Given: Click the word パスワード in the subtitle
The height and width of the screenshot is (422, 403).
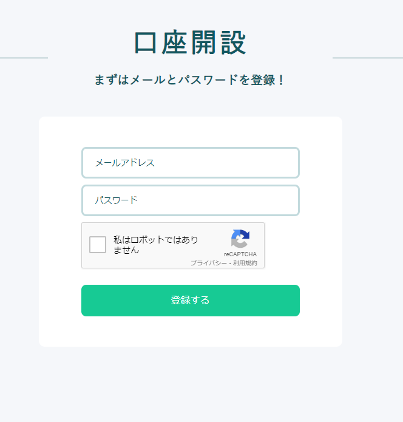Looking at the screenshot, I should tap(207, 80).
